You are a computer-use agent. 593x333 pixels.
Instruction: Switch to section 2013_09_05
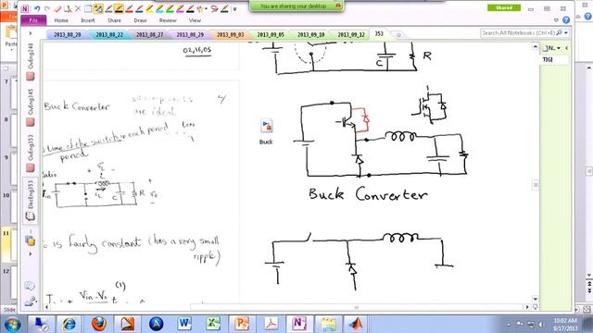coord(271,35)
